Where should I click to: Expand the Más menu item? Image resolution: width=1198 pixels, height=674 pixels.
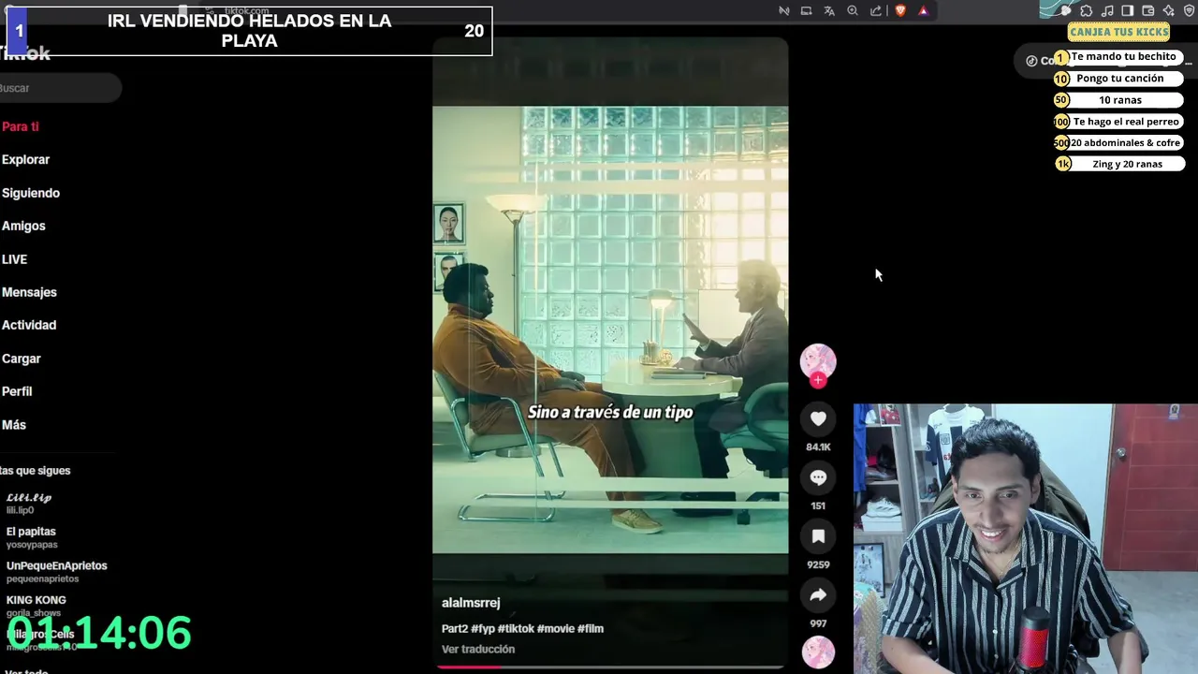coord(14,425)
